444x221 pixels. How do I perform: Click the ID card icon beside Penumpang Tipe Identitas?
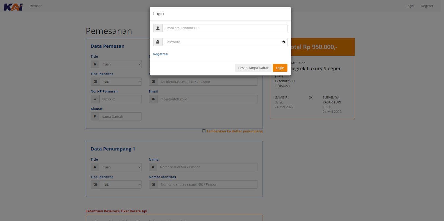point(95,184)
